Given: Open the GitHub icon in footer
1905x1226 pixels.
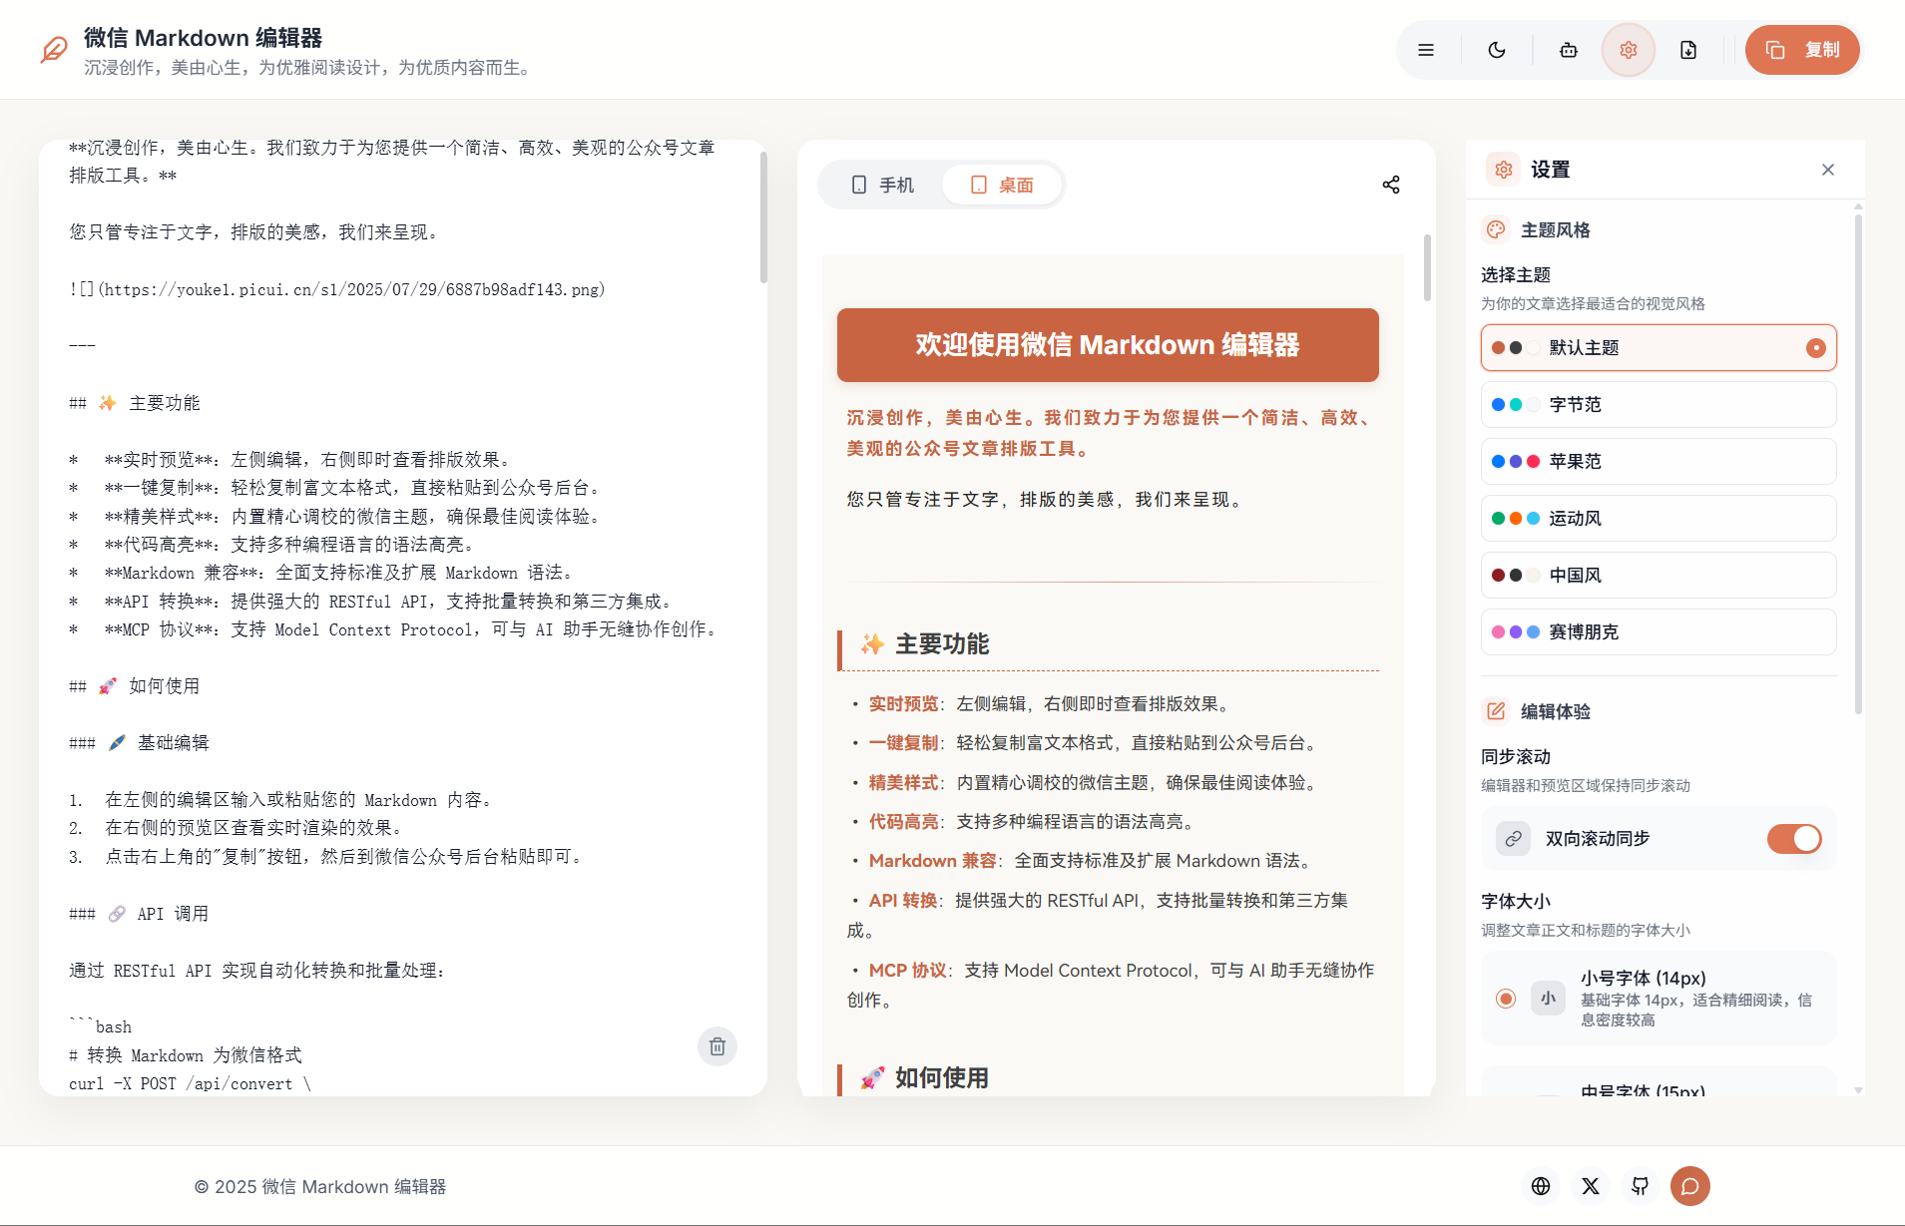Looking at the screenshot, I should [1640, 1186].
